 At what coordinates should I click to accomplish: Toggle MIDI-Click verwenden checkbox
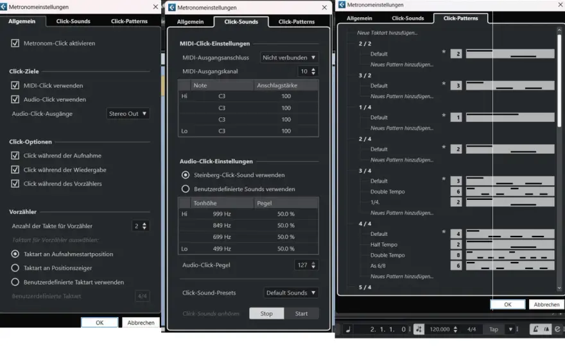[x=15, y=86]
